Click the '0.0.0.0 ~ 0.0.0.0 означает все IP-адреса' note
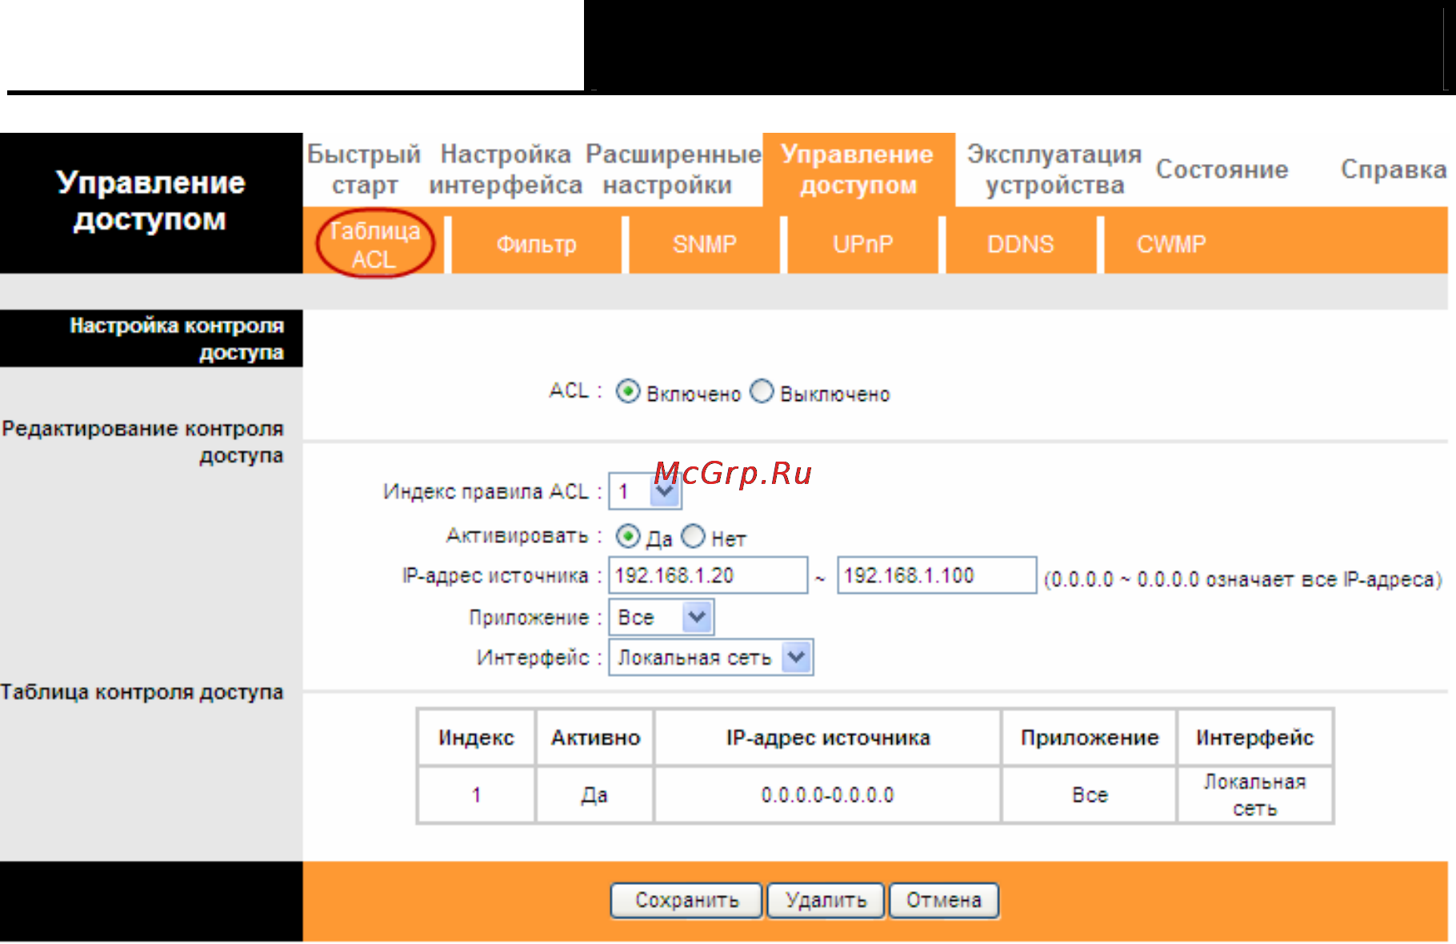1456x944 pixels. (1243, 579)
